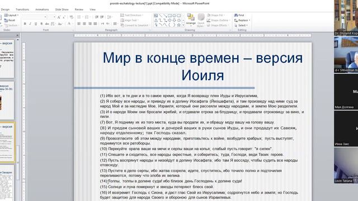Toggle Align Text Right
Screen dimensions: 358x201
point(90,23)
